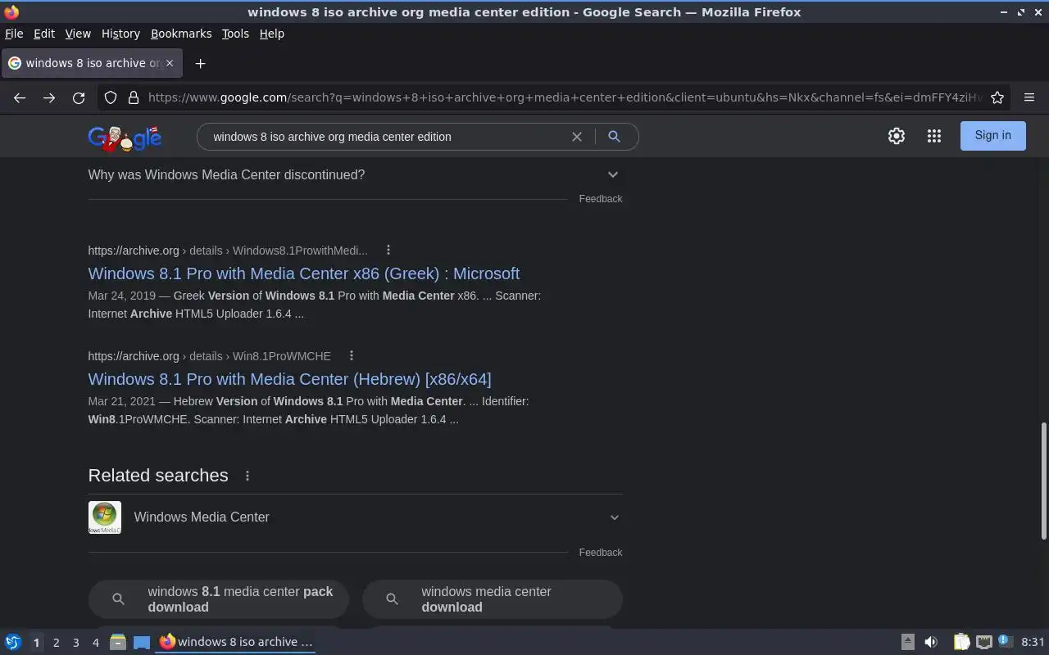Expand 'Why was Windows Media Center discontinued?'
The width and height of the screenshot is (1049, 655).
pyautogui.click(x=355, y=174)
